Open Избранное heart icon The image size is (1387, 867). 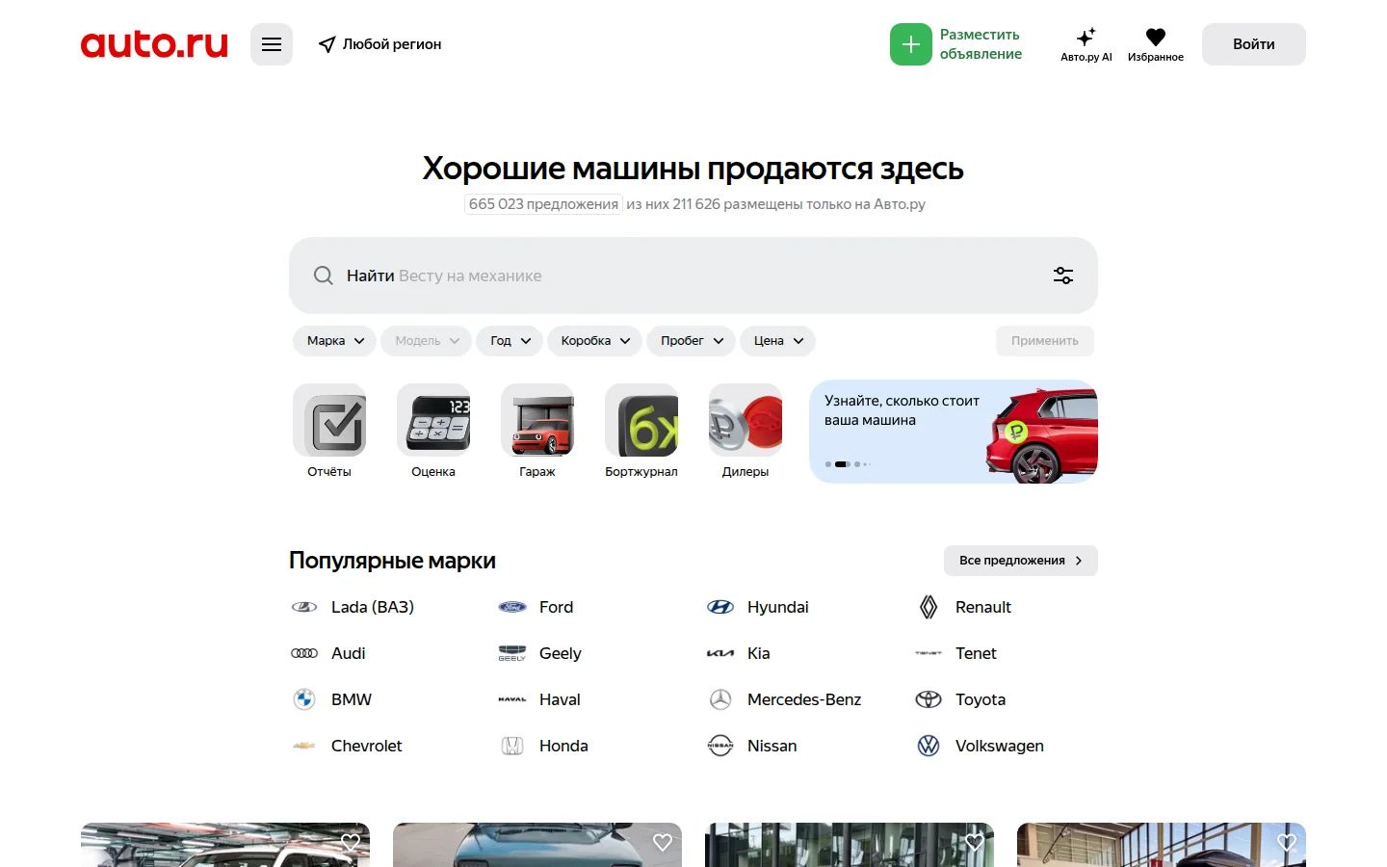tap(1156, 37)
